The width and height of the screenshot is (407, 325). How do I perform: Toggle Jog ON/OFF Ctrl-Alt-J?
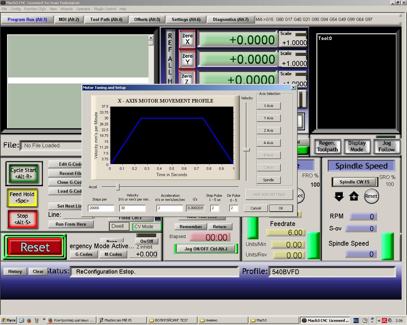[x=206, y=249]
